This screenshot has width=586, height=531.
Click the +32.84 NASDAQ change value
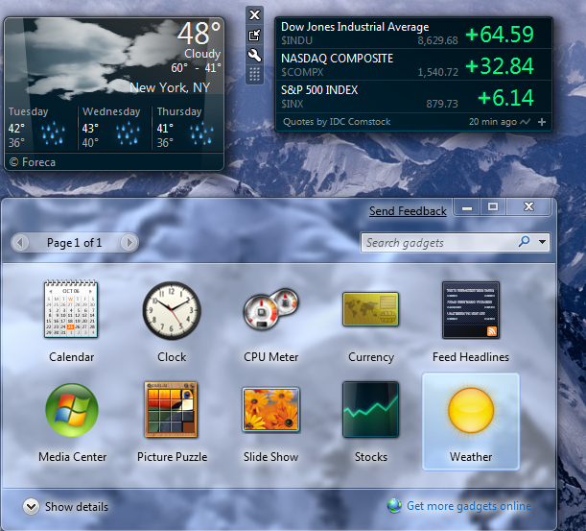[x=500, y=66]
